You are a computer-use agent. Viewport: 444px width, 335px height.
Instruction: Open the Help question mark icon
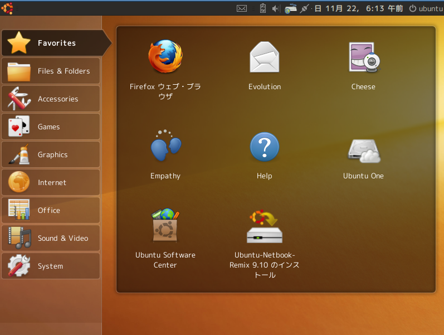(x=265, y=147)
